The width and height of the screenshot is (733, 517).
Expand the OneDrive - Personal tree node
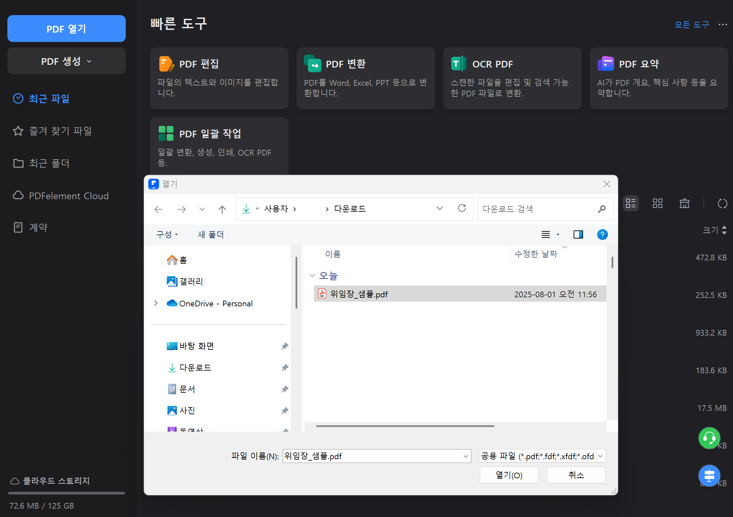point(156,303)
